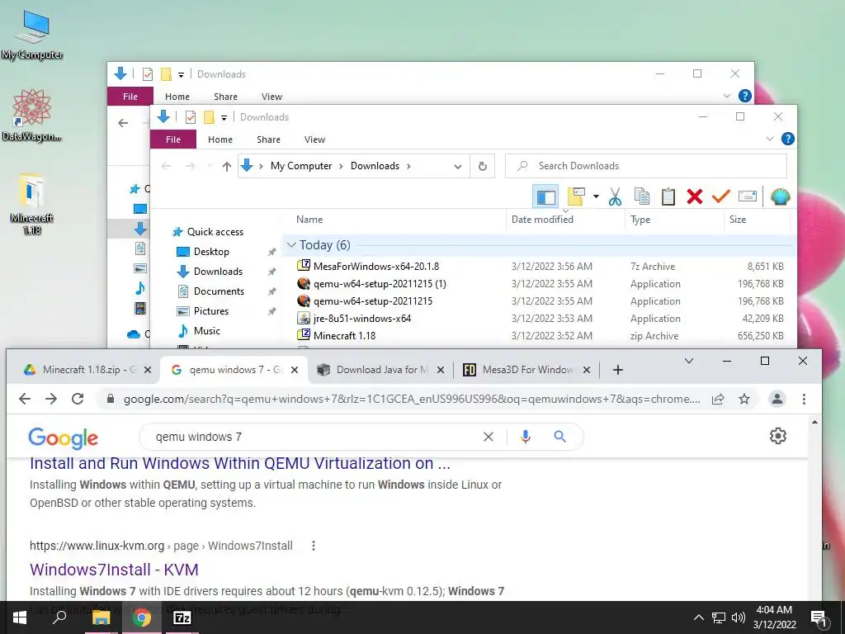Click the scissors Cut icon

(x=615, y=196)
